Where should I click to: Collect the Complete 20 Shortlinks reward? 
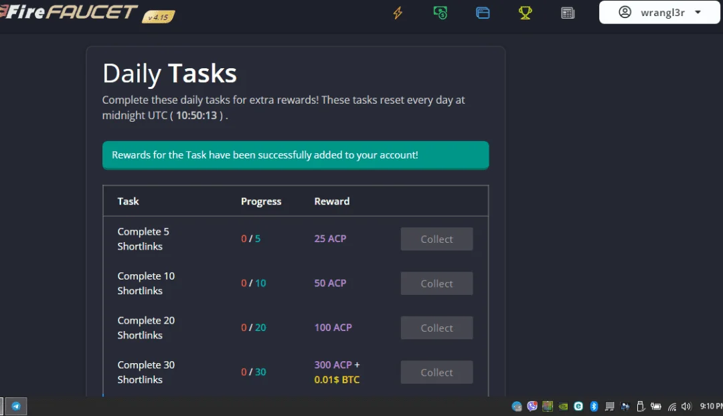coord(436,328)
